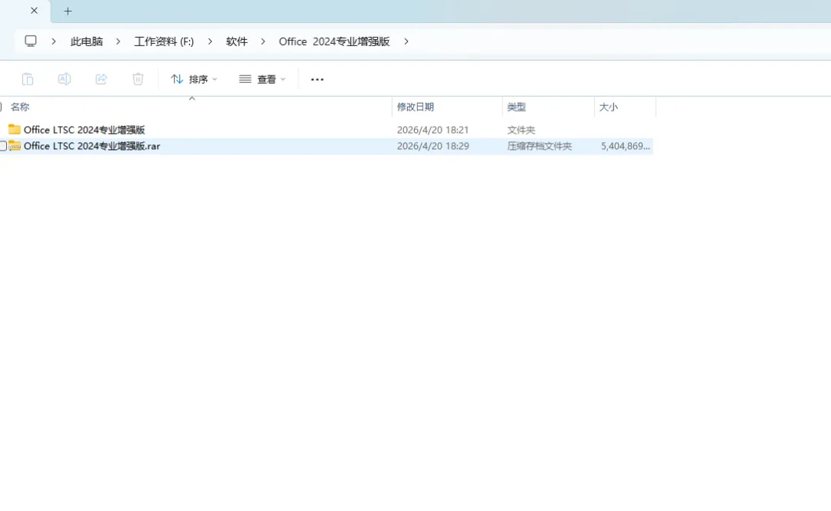
Task: Click the Paste toolbar icon
Action: (28, 79)
